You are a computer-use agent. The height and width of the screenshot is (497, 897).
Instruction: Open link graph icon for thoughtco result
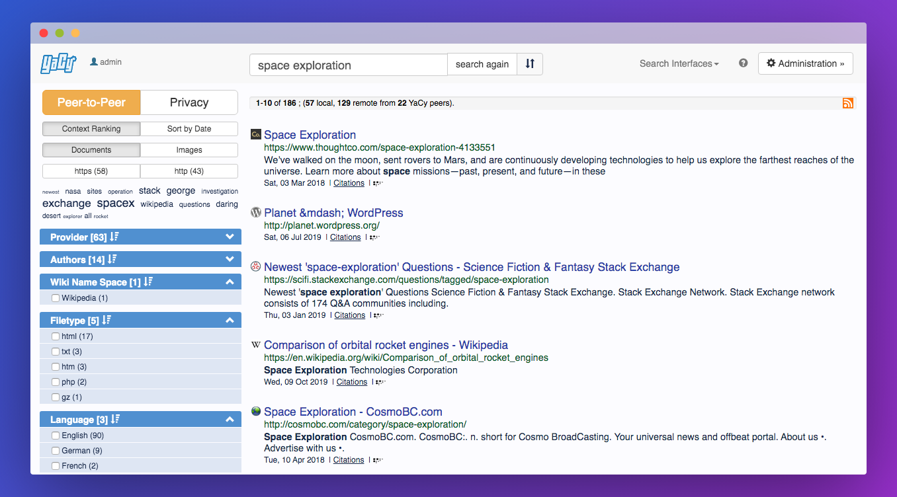click(378, 183)
